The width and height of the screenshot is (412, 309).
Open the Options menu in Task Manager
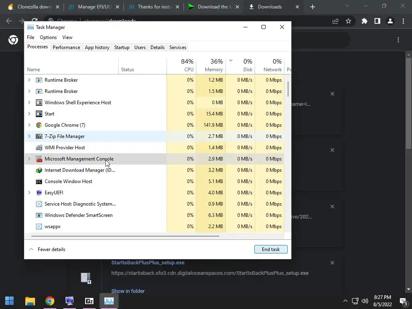[x=48, y=37]
